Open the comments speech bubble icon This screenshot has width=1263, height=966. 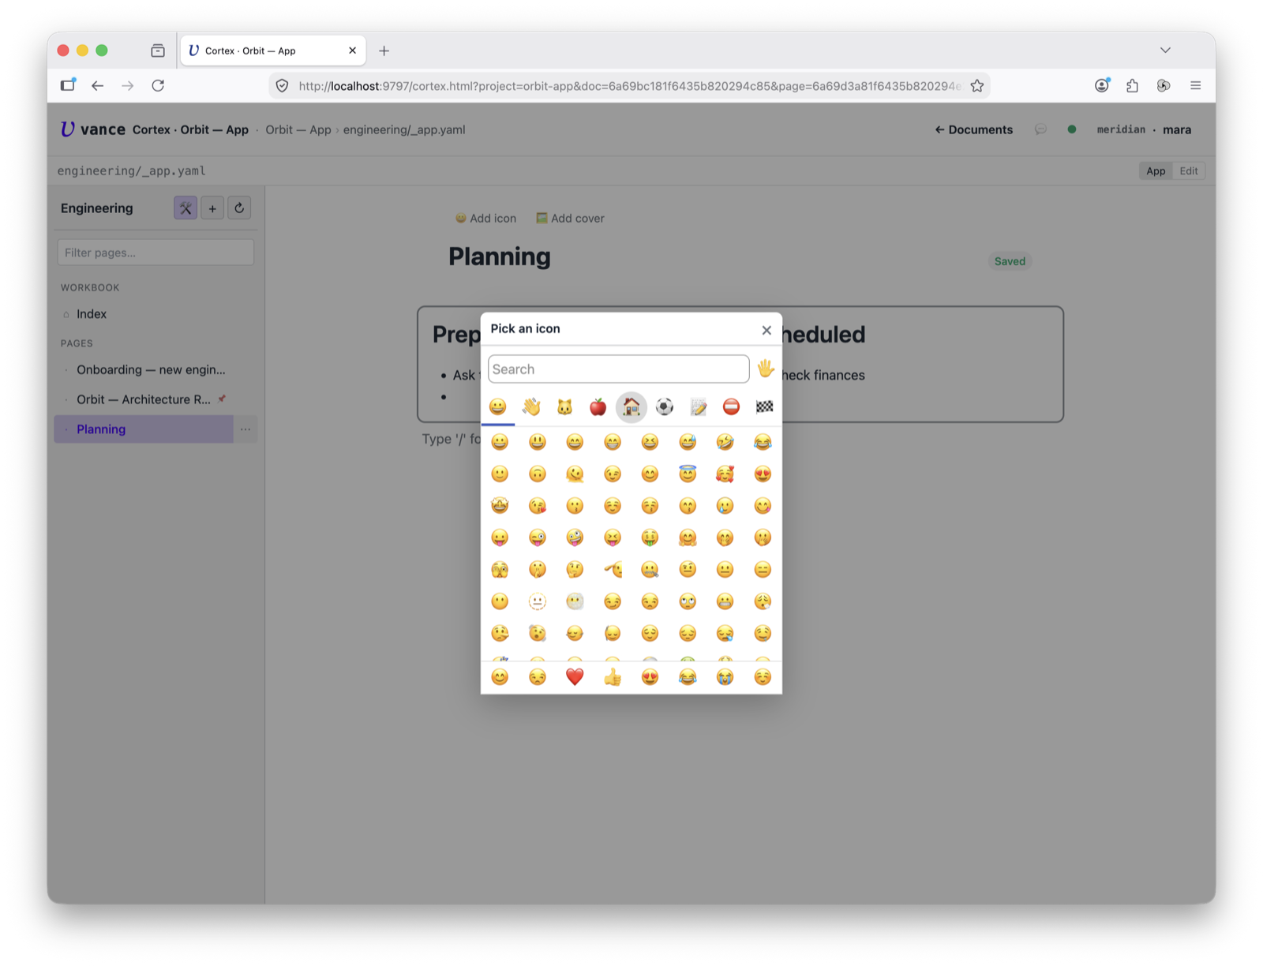(1040, 129)
